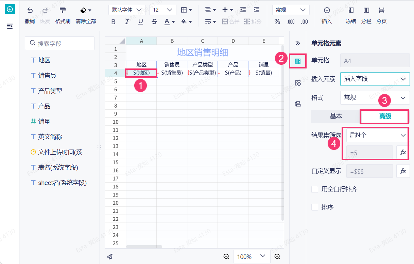Click cell B4 containing S(销售员)
The height and width of the screenshot is (264, 414).
pyautogui.click(x=172, y=73)
